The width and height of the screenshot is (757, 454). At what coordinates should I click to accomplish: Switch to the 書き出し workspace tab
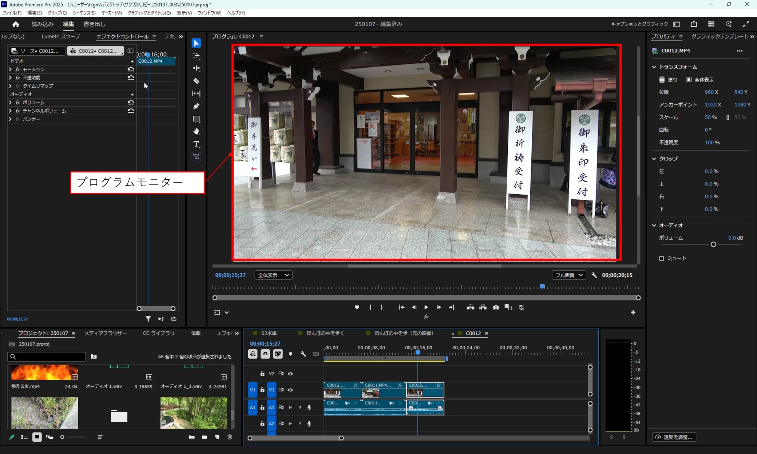94,24
